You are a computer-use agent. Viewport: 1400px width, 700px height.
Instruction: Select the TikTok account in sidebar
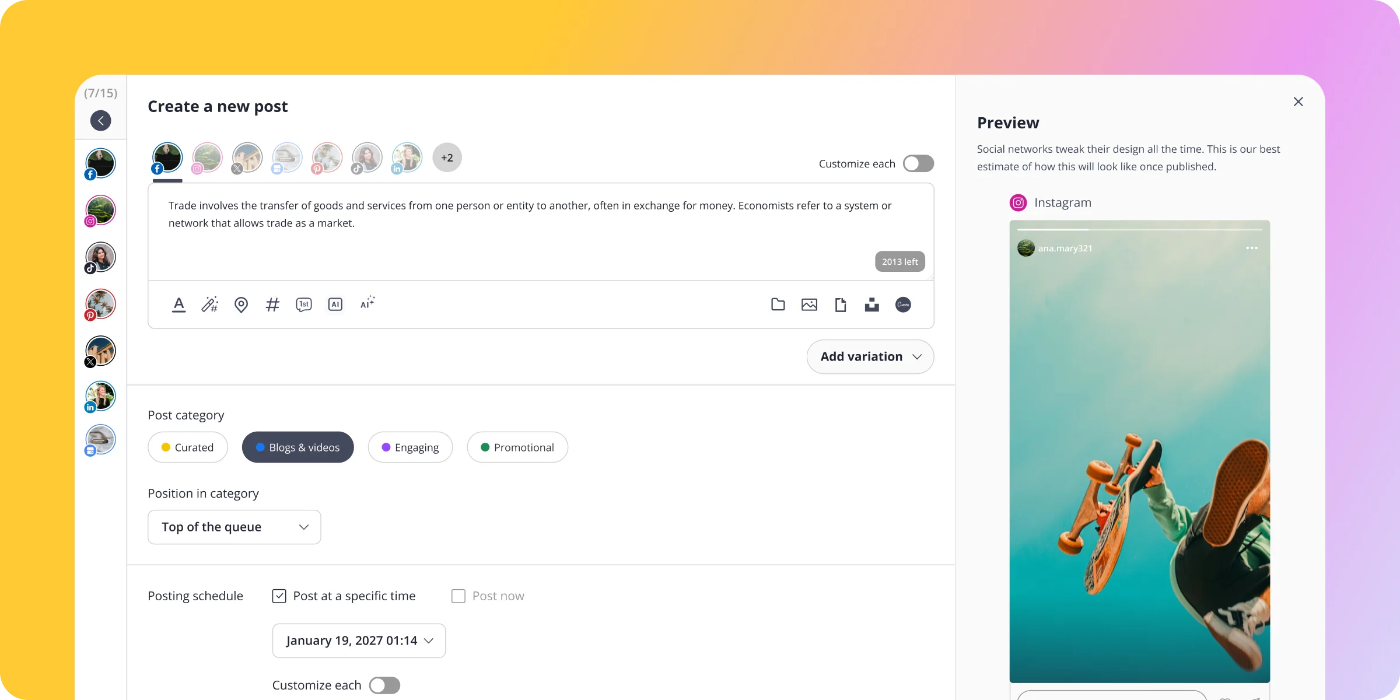[100, 258]
